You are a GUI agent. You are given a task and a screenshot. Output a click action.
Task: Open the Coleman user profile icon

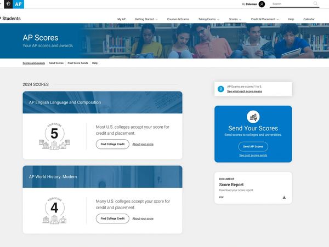262,4
